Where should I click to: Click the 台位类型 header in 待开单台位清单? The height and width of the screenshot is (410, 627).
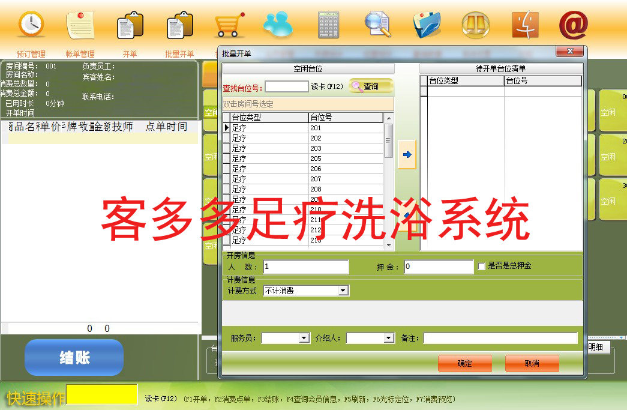coord(466,81)
